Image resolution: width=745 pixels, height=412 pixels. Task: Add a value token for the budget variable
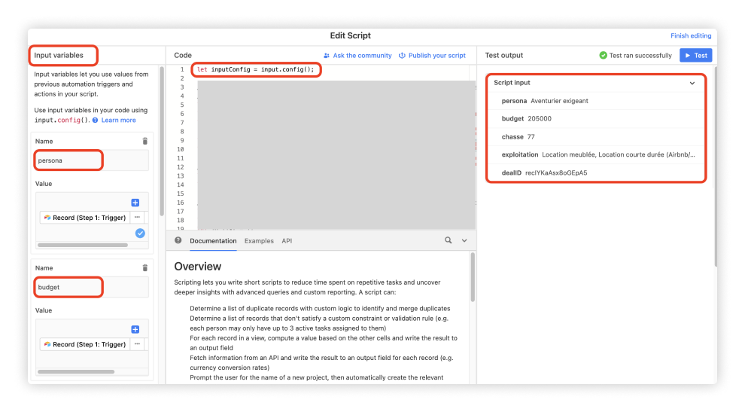click(x=135, y=329)
